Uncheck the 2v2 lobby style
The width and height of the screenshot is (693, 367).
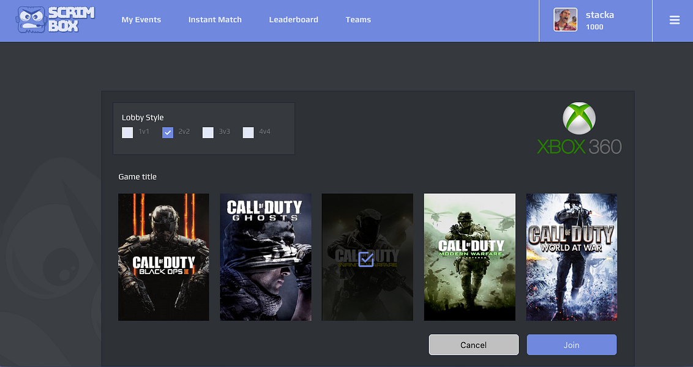[x=167, y=132]
